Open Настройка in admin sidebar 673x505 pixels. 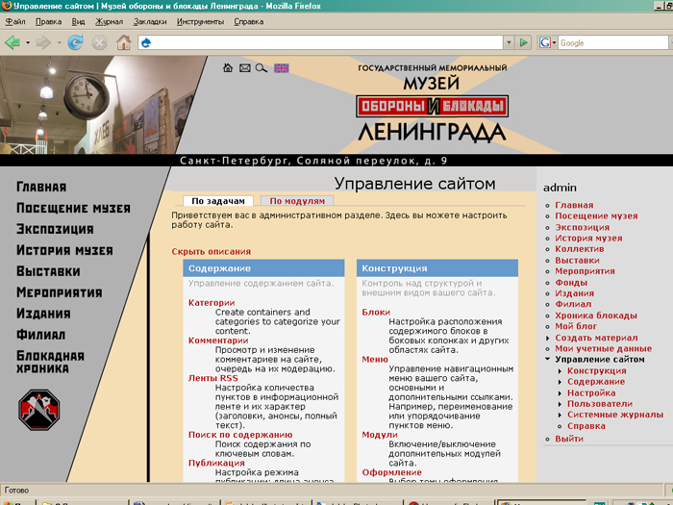591,392
